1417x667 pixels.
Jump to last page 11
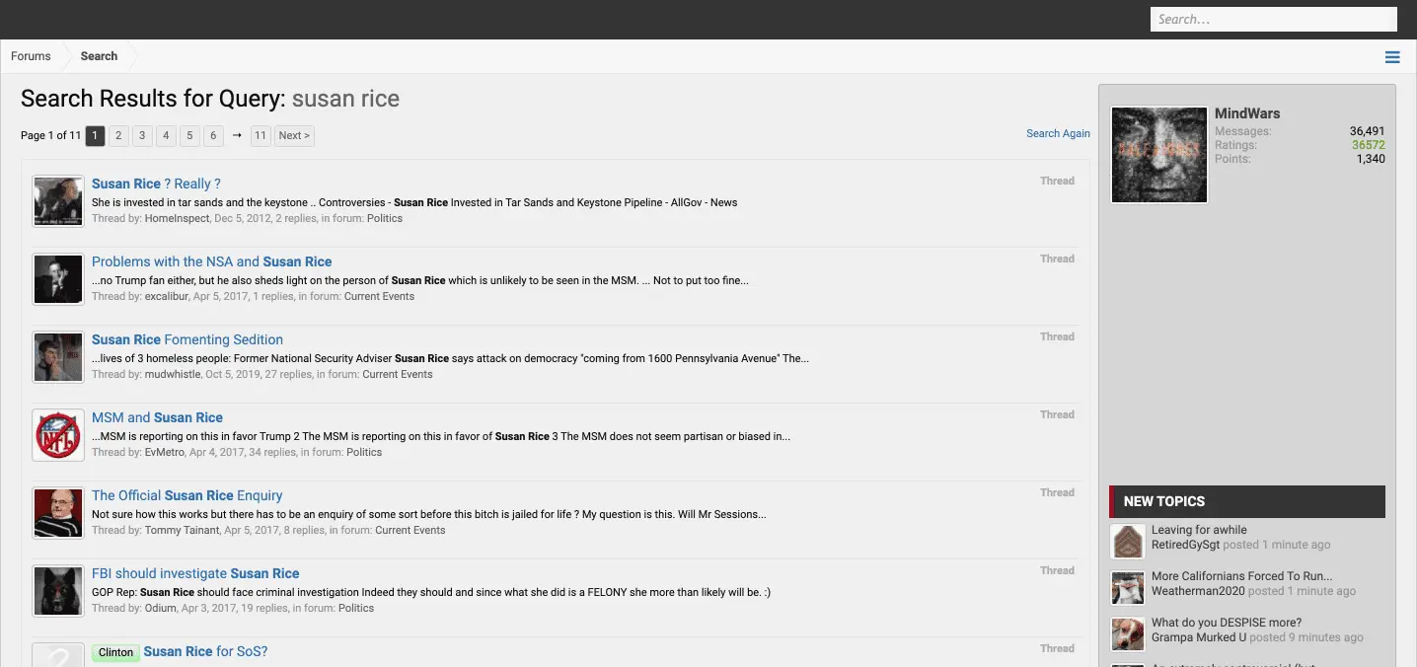[260, 136]
